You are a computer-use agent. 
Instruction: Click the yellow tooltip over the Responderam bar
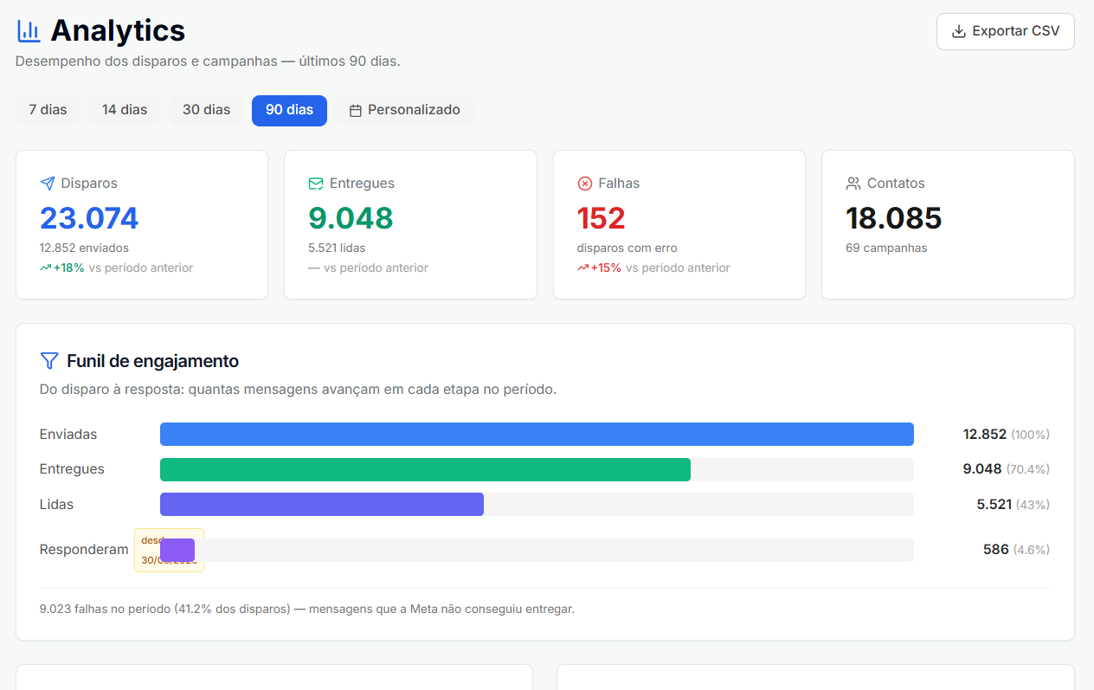(x=169, y=550)
